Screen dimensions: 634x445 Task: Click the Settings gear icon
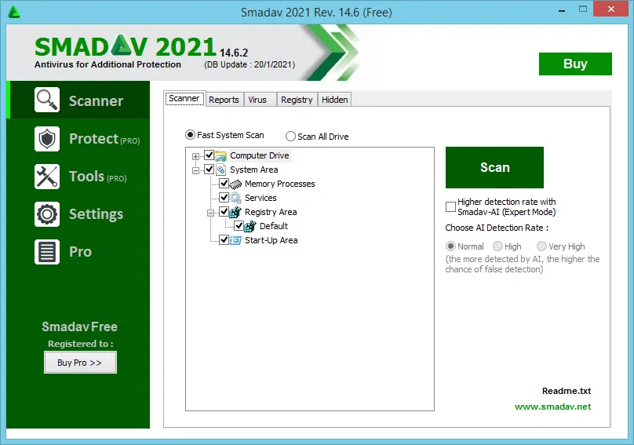tap(47, 214)
